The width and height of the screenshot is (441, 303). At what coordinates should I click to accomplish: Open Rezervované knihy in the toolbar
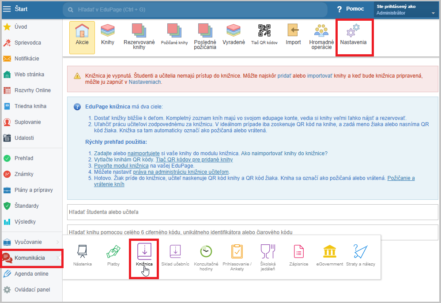pyautogui.click(x=139, y=37)
